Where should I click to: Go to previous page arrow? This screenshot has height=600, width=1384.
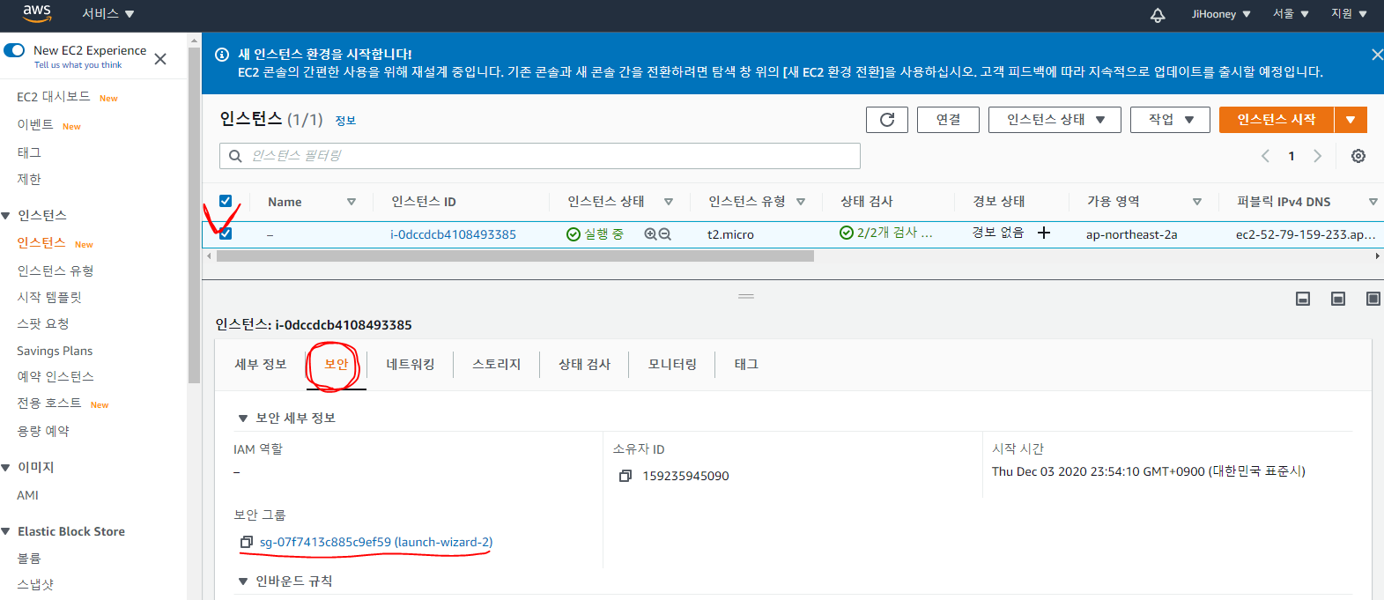tap(1265, 156)
